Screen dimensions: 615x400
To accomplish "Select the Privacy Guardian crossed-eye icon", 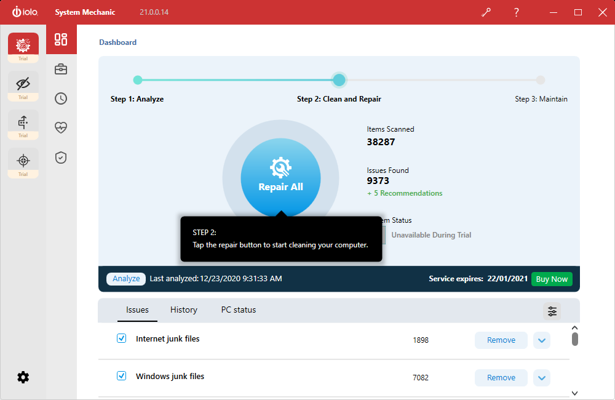I will click(x=23, y=84).
